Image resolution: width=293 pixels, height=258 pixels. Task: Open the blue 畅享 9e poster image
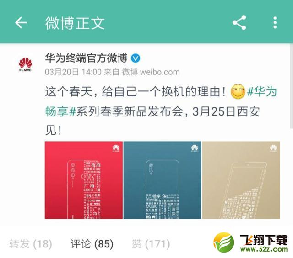coord(163,180)
